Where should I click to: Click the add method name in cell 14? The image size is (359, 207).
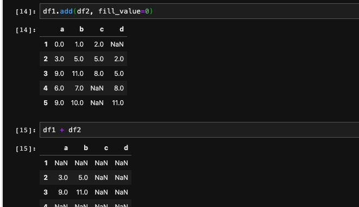coord(66,11)
